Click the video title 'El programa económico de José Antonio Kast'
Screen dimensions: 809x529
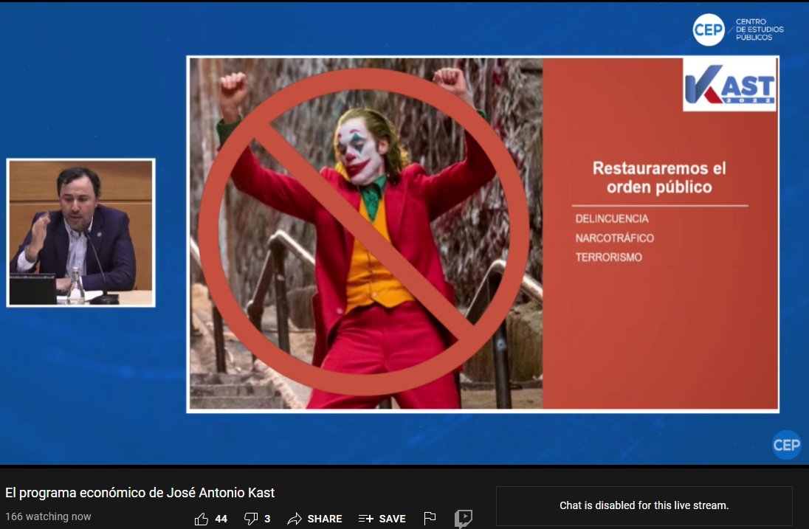140,492
